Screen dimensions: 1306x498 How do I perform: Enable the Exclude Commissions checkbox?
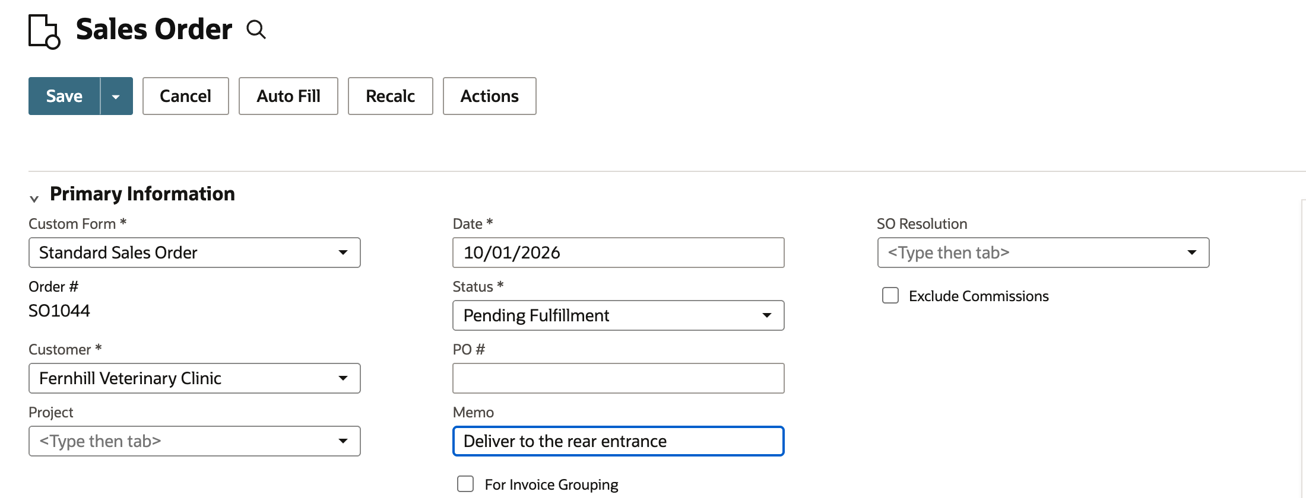point(890,295)
